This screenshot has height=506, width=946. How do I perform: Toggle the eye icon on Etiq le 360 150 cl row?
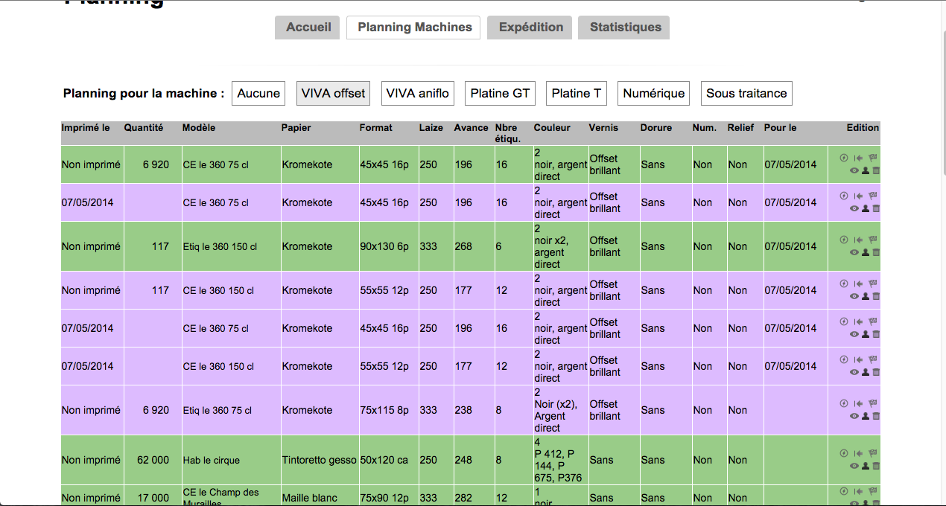pyautogui.click(x=854, y=252)
